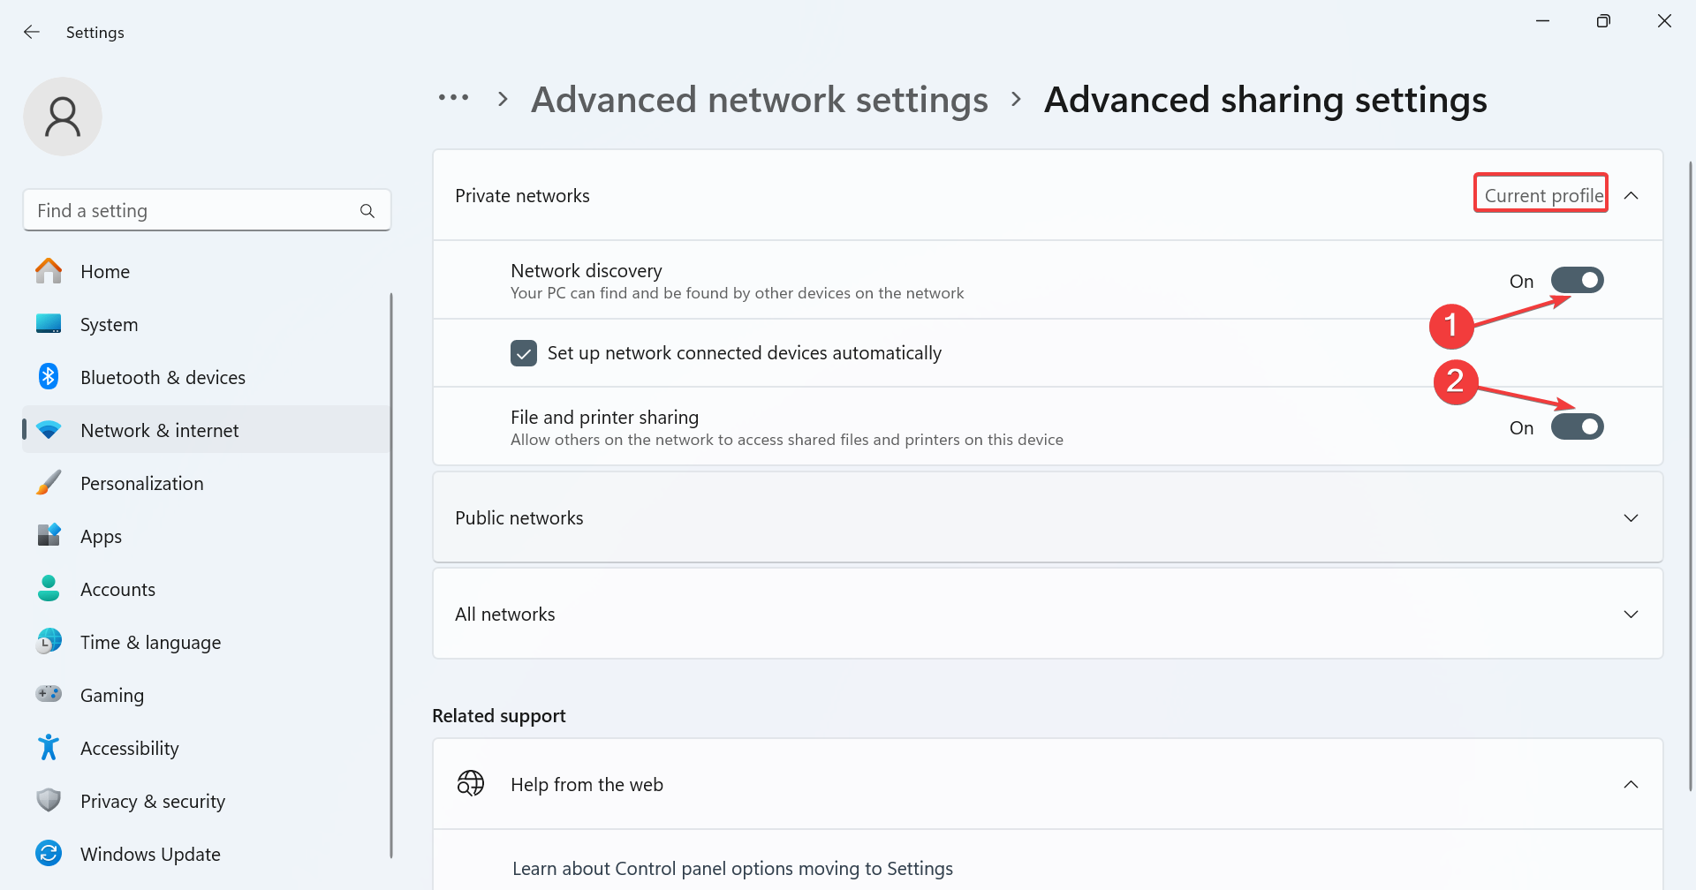This screenshot has width=1696, height=890.
Task: Turn off File and printer sharing toggle
Action: (x=1577, y=427)
